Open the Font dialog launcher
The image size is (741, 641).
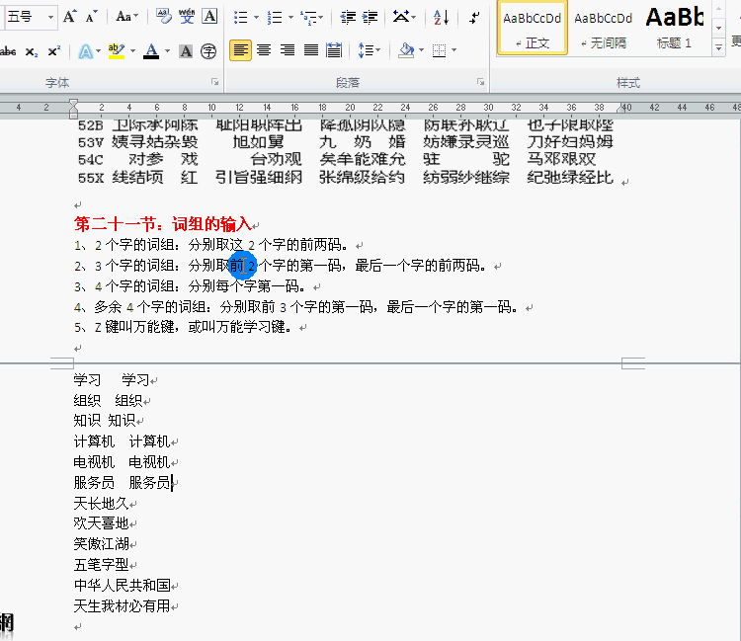tap(215, 82)
